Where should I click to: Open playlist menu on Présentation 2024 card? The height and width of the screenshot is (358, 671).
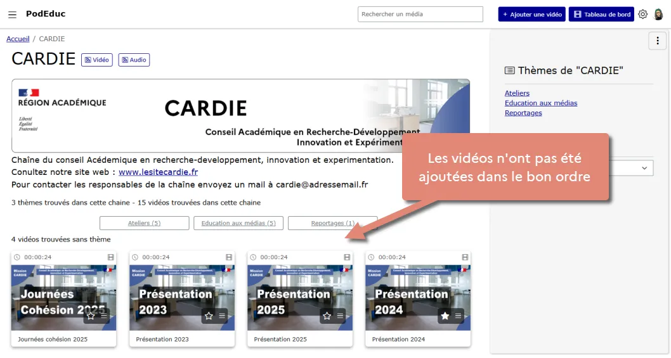(x=459, y=316)
